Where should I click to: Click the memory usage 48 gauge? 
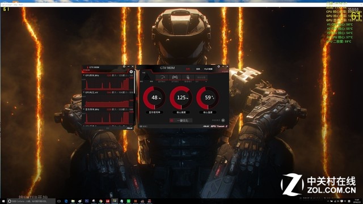(154, 97)
